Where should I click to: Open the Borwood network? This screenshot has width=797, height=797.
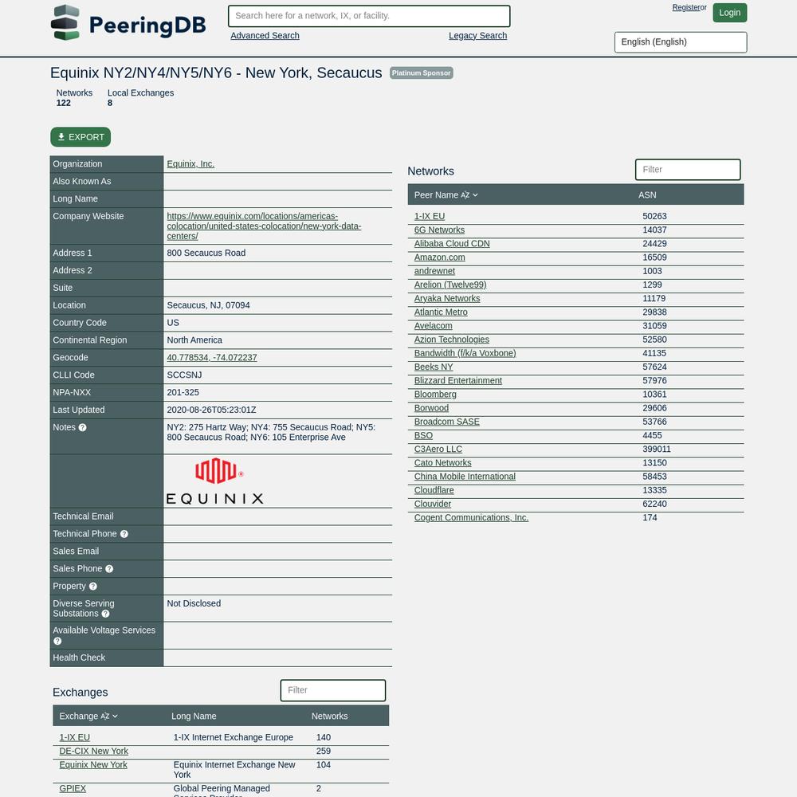pyautogui.click(x=431, y=409)
